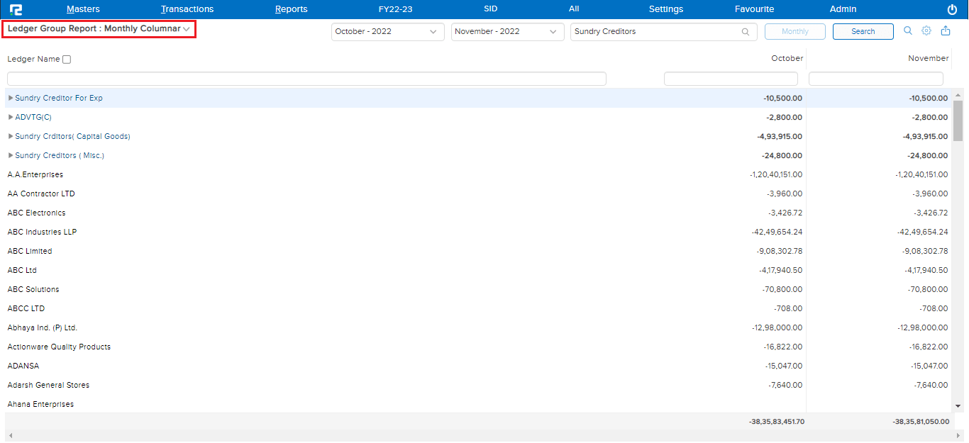Click the app logo icon at top-left
969x443 pixels.
pyautogui.click(x=16, y=10)
